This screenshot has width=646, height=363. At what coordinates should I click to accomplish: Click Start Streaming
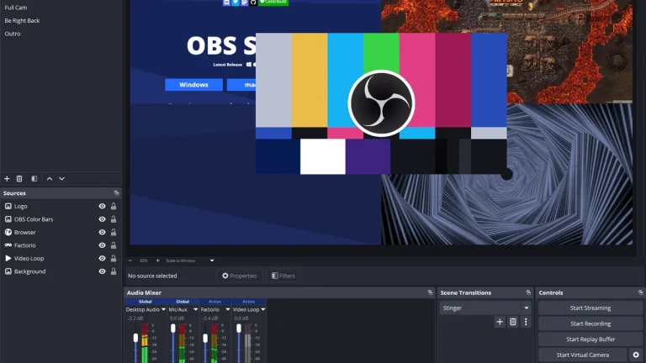coord(590,308)
